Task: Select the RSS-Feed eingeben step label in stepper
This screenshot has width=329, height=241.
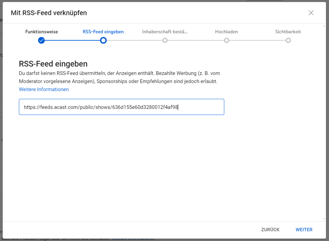Action: [x=103, y=32]
